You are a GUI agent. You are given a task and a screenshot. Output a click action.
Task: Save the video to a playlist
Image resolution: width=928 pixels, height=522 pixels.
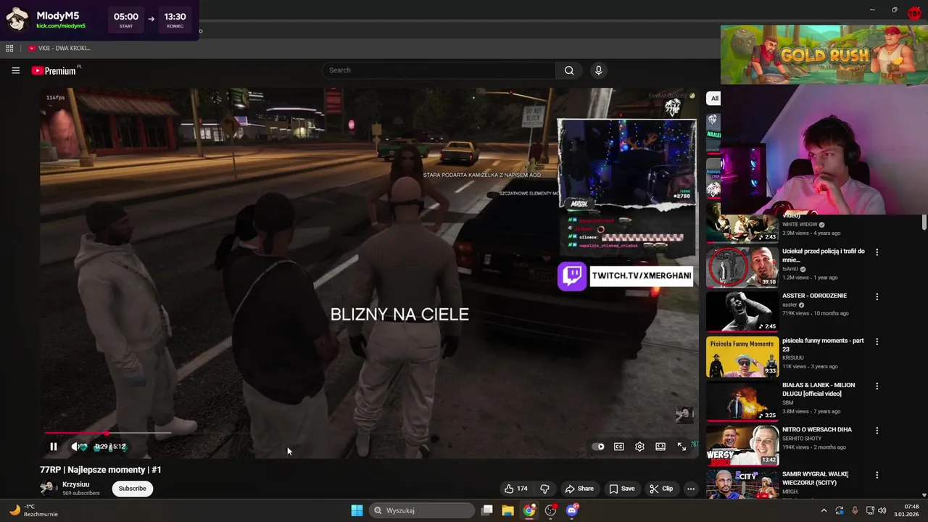(x=622, y=489)
